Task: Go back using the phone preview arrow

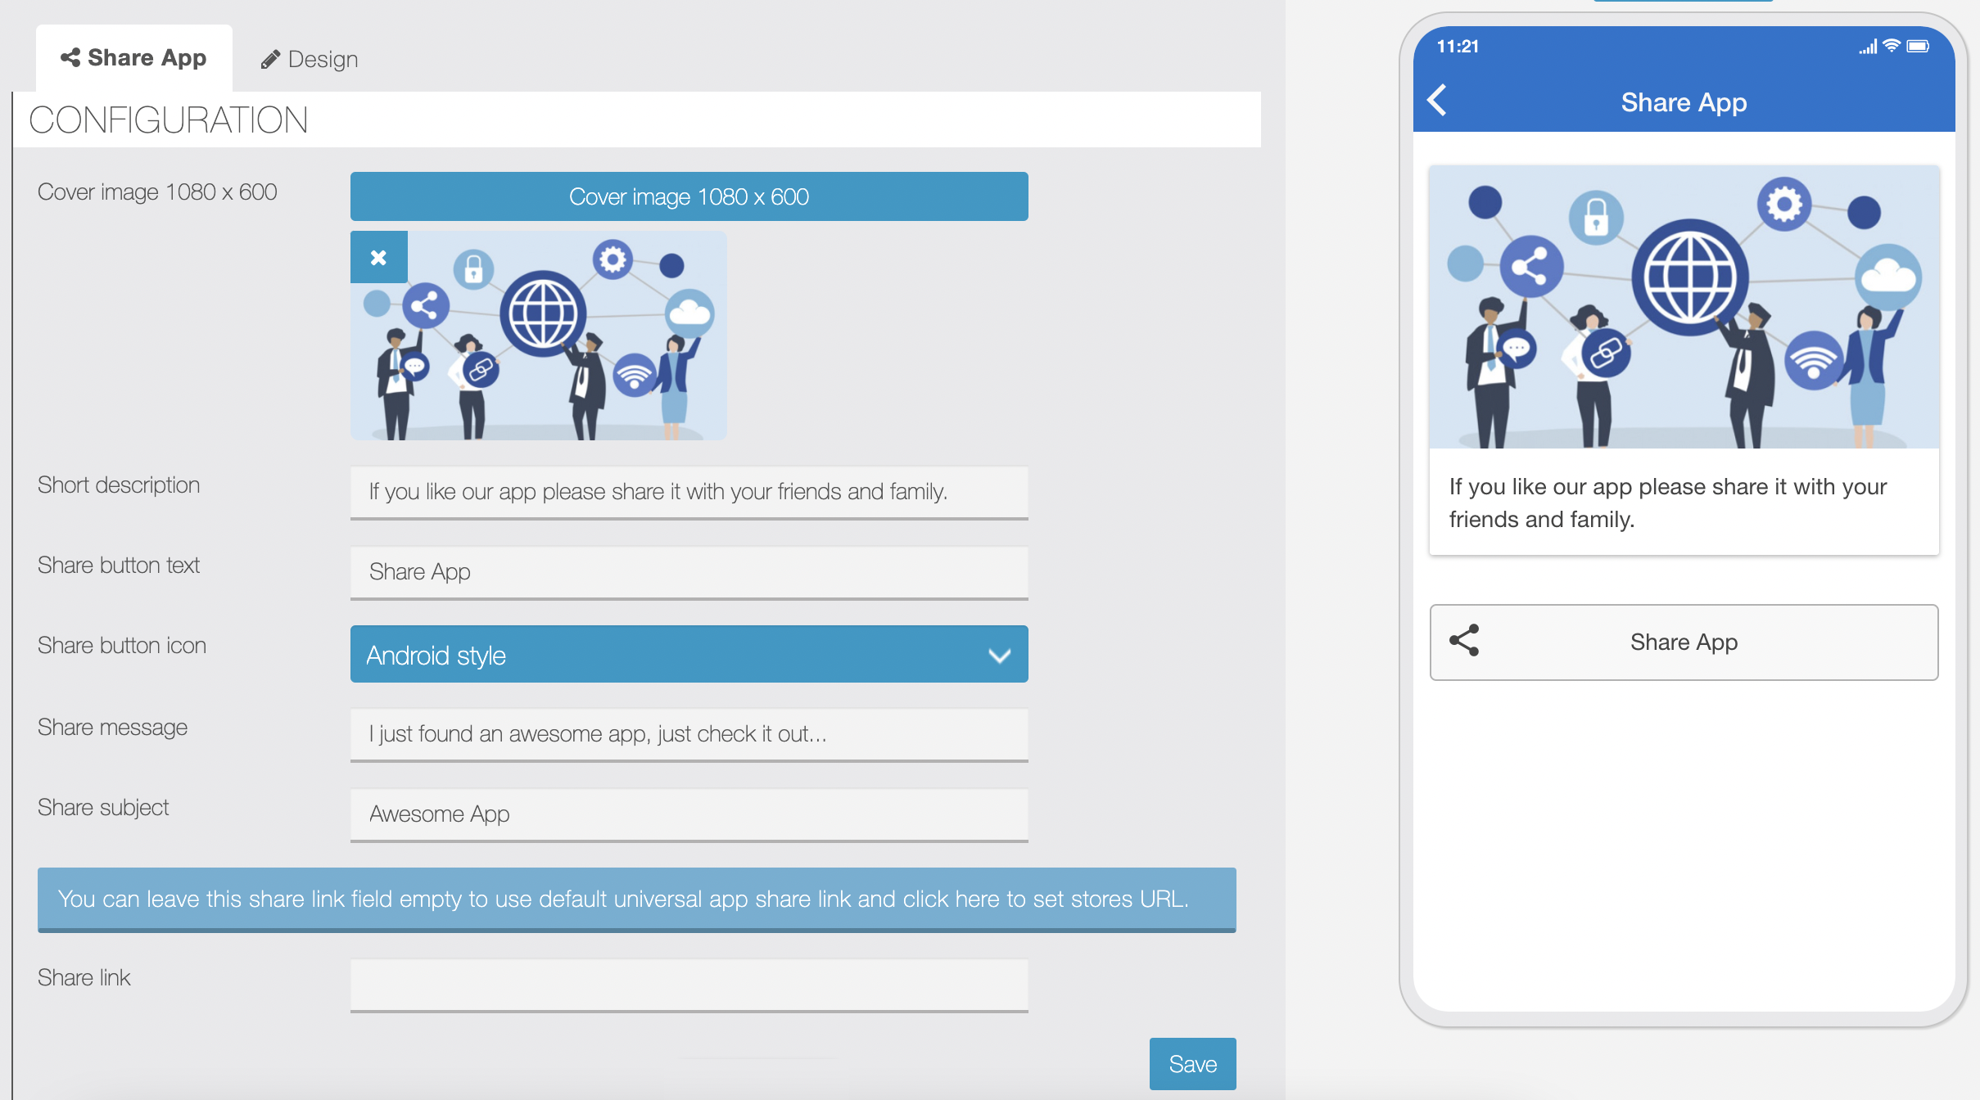Action: pyautogui.click(x=1437, y=101)
